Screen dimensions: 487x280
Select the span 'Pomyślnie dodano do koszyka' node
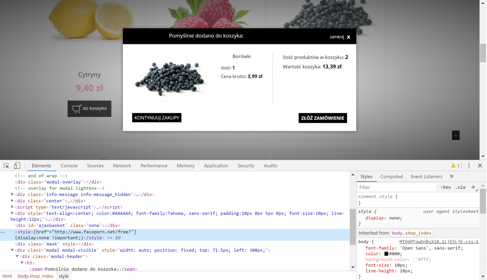(83, 269)
